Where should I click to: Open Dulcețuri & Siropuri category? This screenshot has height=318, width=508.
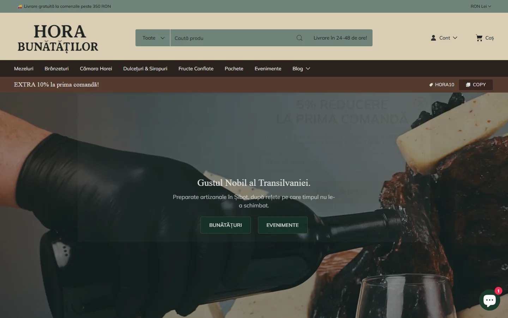coord(145,69)
